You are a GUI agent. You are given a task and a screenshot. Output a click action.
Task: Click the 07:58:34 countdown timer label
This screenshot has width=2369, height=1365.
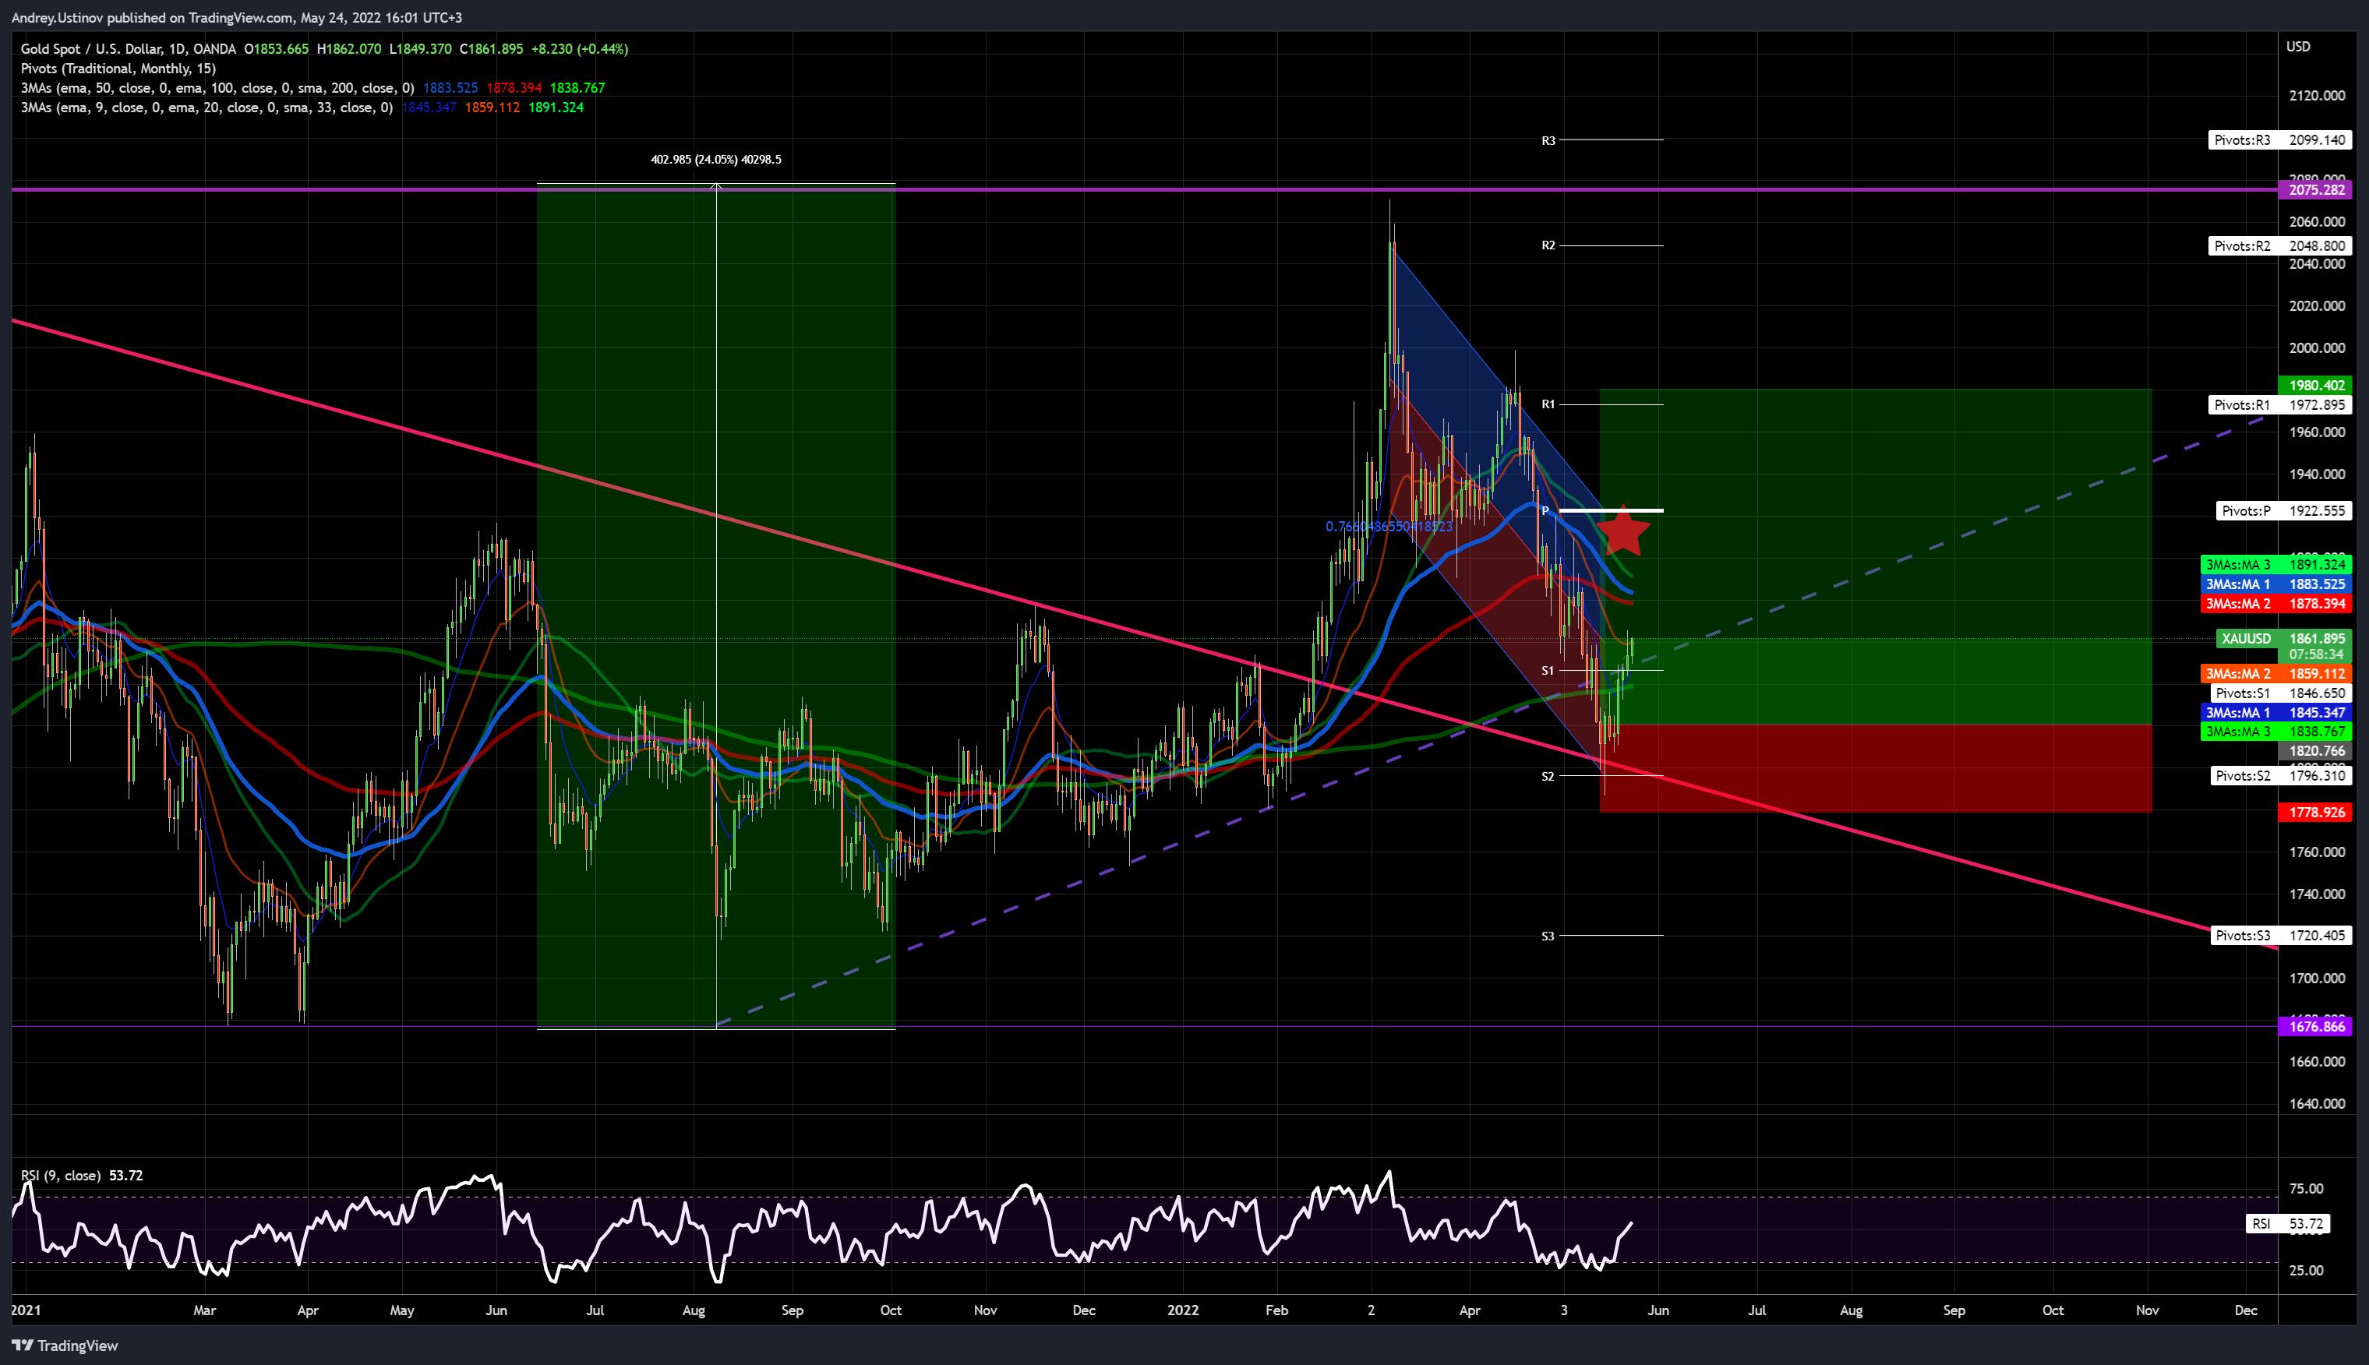click(x=2315, y=655)
